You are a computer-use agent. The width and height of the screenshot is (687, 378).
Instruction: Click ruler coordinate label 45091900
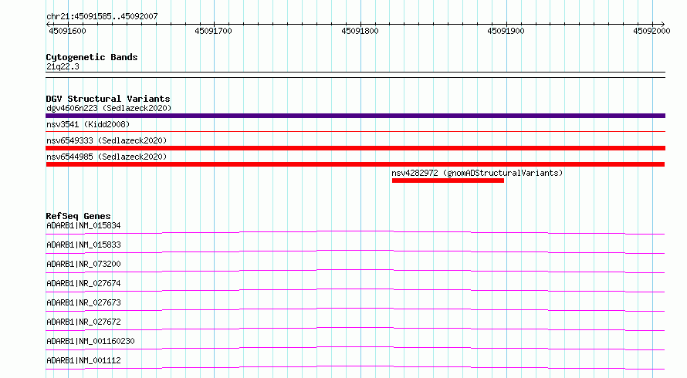[x=506, y=31]
